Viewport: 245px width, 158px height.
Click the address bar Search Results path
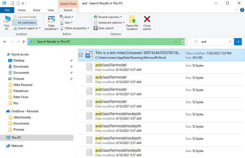tap(54, 42)
